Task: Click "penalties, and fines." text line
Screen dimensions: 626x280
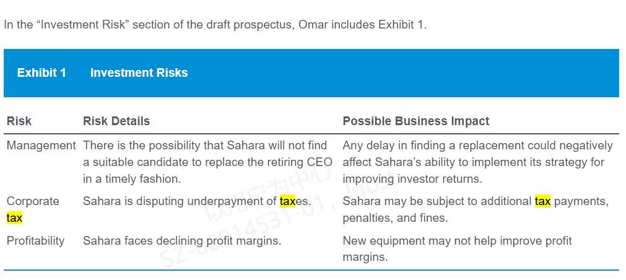Action: coord(396,218)
